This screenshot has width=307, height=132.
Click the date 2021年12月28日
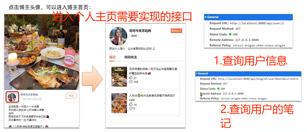32,99
